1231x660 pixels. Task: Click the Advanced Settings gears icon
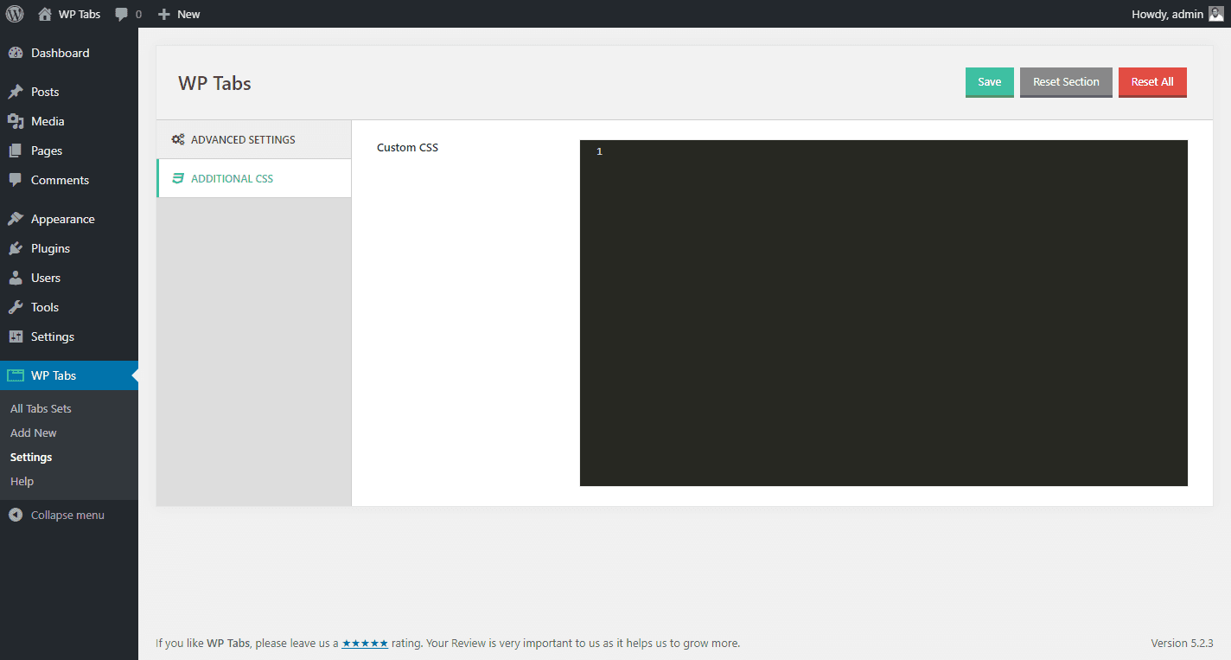pos(178,139)
